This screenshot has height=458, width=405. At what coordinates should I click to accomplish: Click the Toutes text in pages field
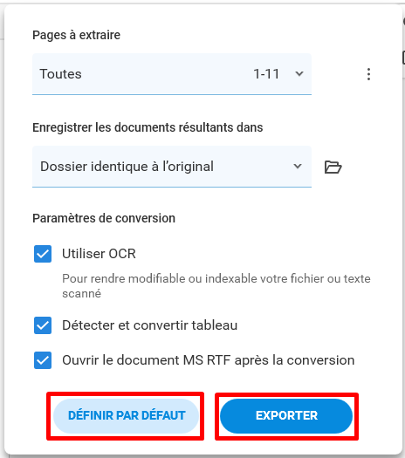(x=60, y=74)
